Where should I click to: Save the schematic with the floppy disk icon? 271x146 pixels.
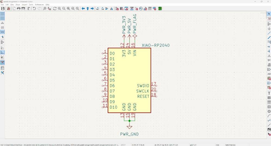tap(3, 8)
